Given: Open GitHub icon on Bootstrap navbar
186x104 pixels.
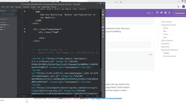Looking at the screenshot, I should tap(157, 13).
